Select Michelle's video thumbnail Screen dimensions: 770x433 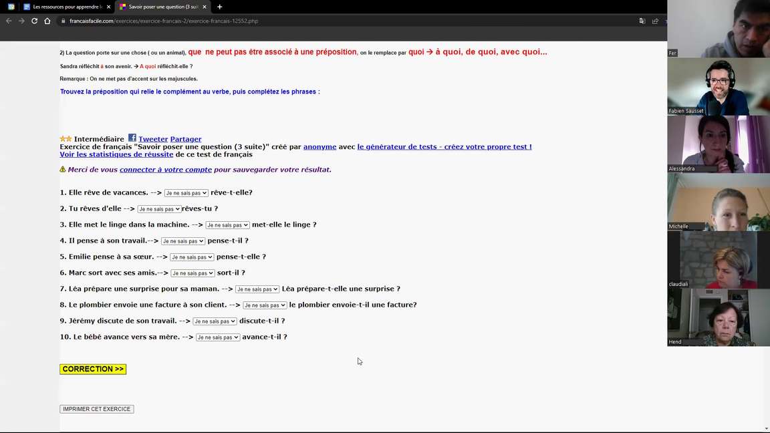[x=719, y=202]
